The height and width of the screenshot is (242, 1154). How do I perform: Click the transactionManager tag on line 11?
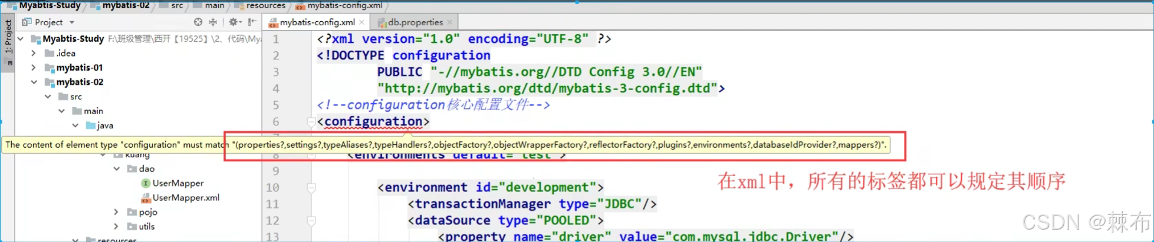[x=532, y=204]
